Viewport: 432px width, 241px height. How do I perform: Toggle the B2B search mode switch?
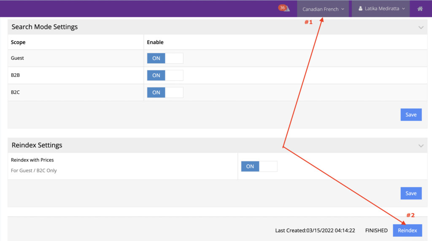pos(165,75)
